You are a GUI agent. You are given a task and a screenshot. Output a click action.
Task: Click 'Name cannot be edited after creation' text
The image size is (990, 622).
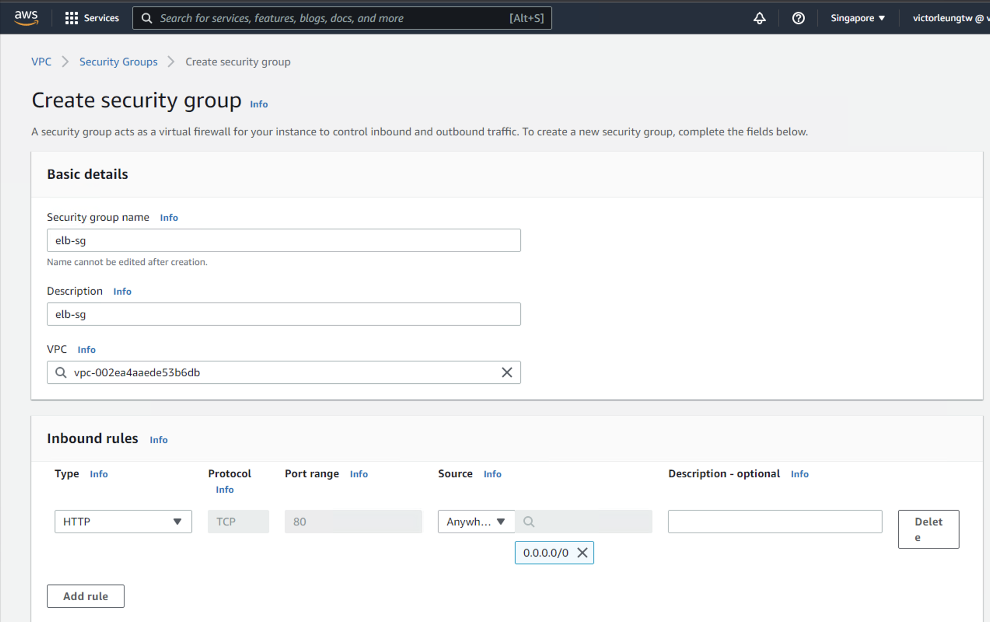127,262
